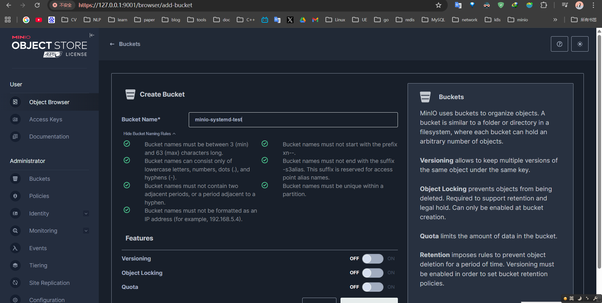Expand the Monitoring submenu chevron

click(86, 231)
